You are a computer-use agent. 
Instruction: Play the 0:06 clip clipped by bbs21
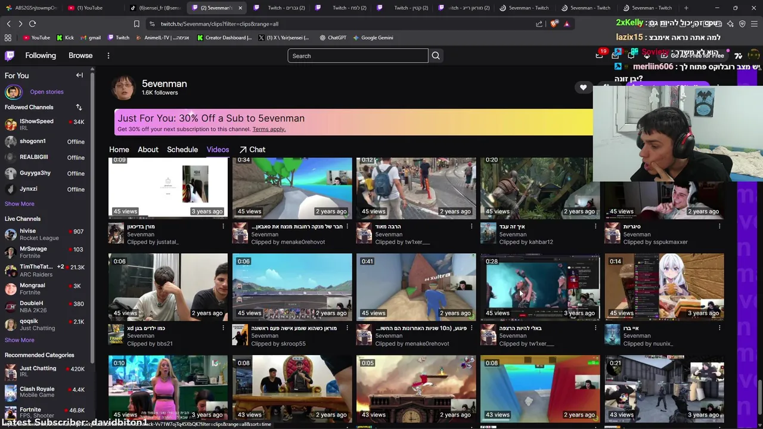point(168,287)
